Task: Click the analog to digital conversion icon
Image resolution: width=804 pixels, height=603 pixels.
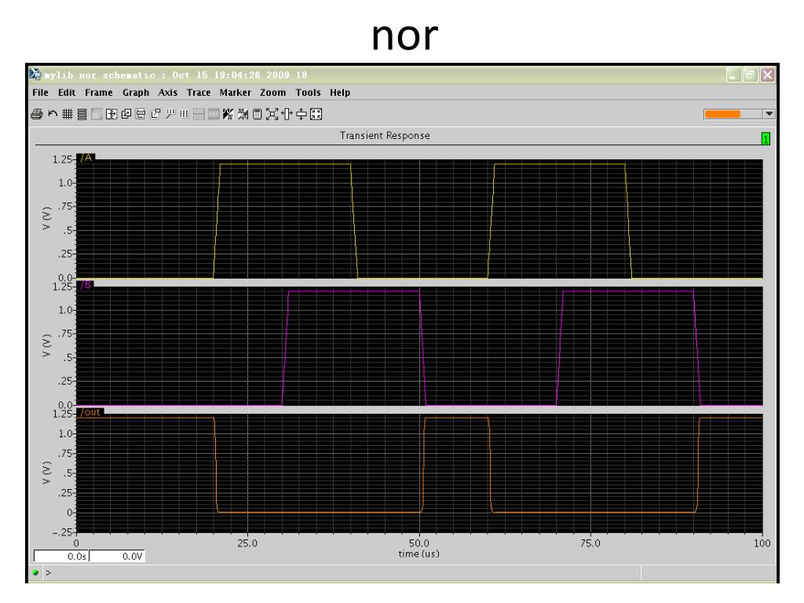Action: click(228, 115)
